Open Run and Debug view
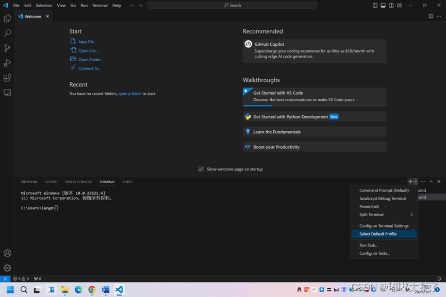 click(x=7, y=63)
